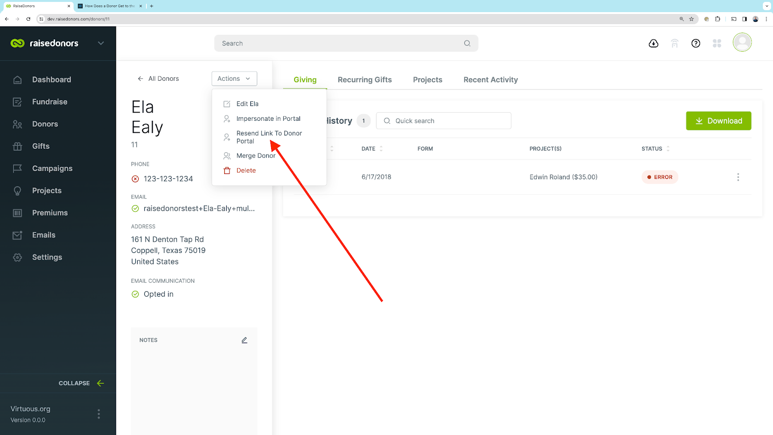773x435 pixels.
Task: Choose Impersonate in Portal menu item
Action: [268, 119]
